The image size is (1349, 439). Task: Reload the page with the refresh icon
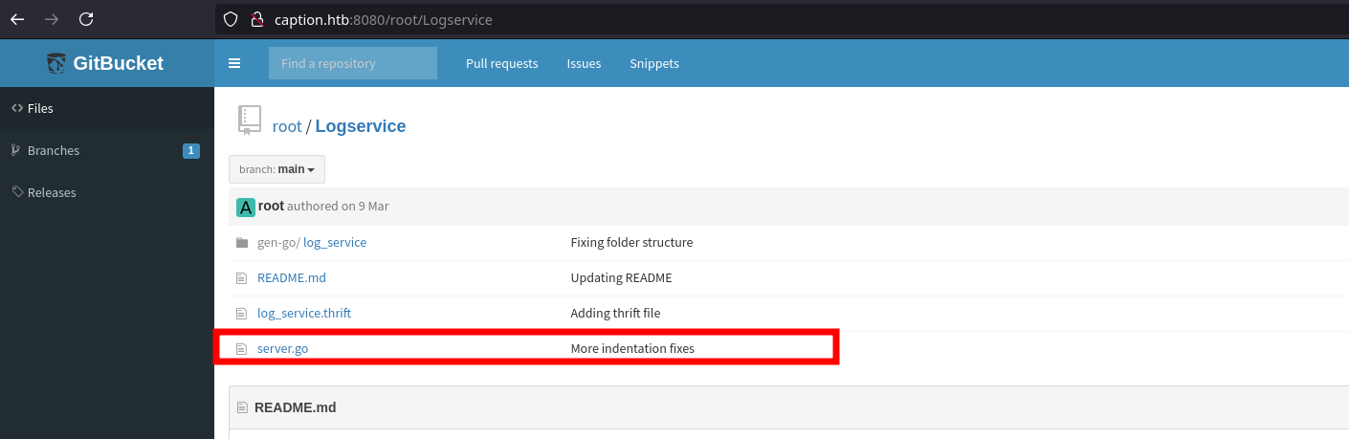pyautogui.click(x=86, y=19)
